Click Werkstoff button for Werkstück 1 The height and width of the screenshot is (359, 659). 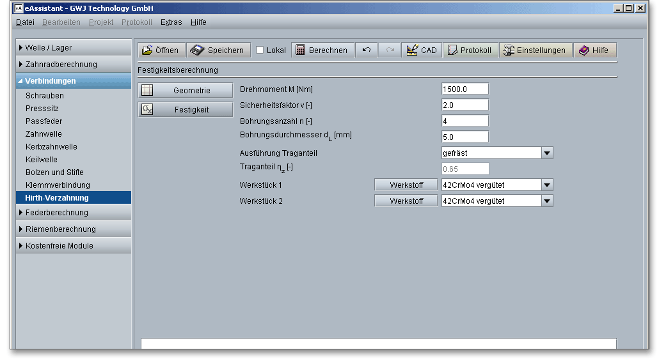tap(406, 185)
